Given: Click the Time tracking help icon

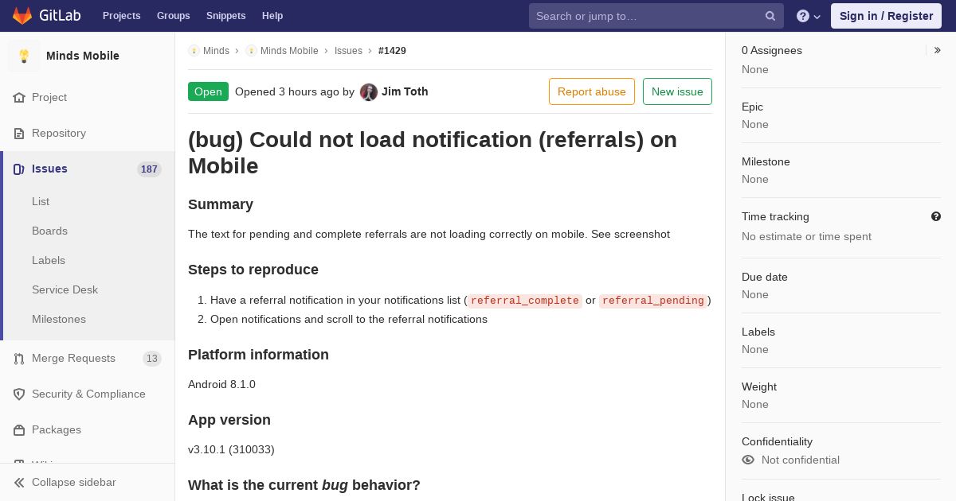Looking at the screenshot, I should (x=936, y=216).
